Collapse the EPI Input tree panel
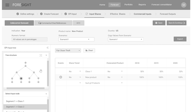 (x=48, y=48)
